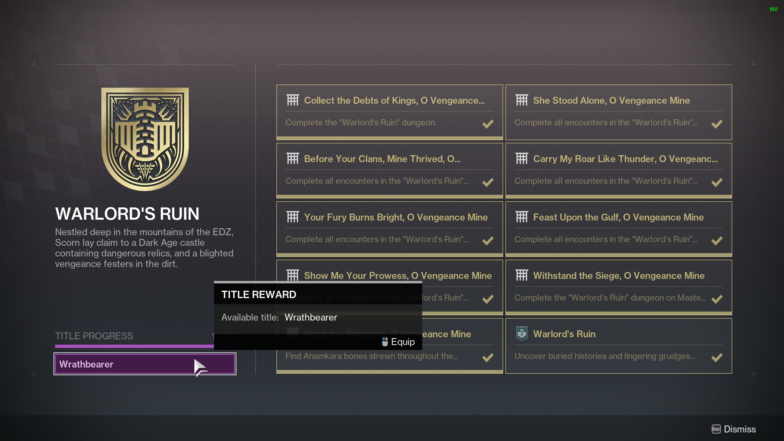Click gate icon beside Collect the Debts of Kings
The height and width of the screenshot is (441, 784).
(293, 100)
